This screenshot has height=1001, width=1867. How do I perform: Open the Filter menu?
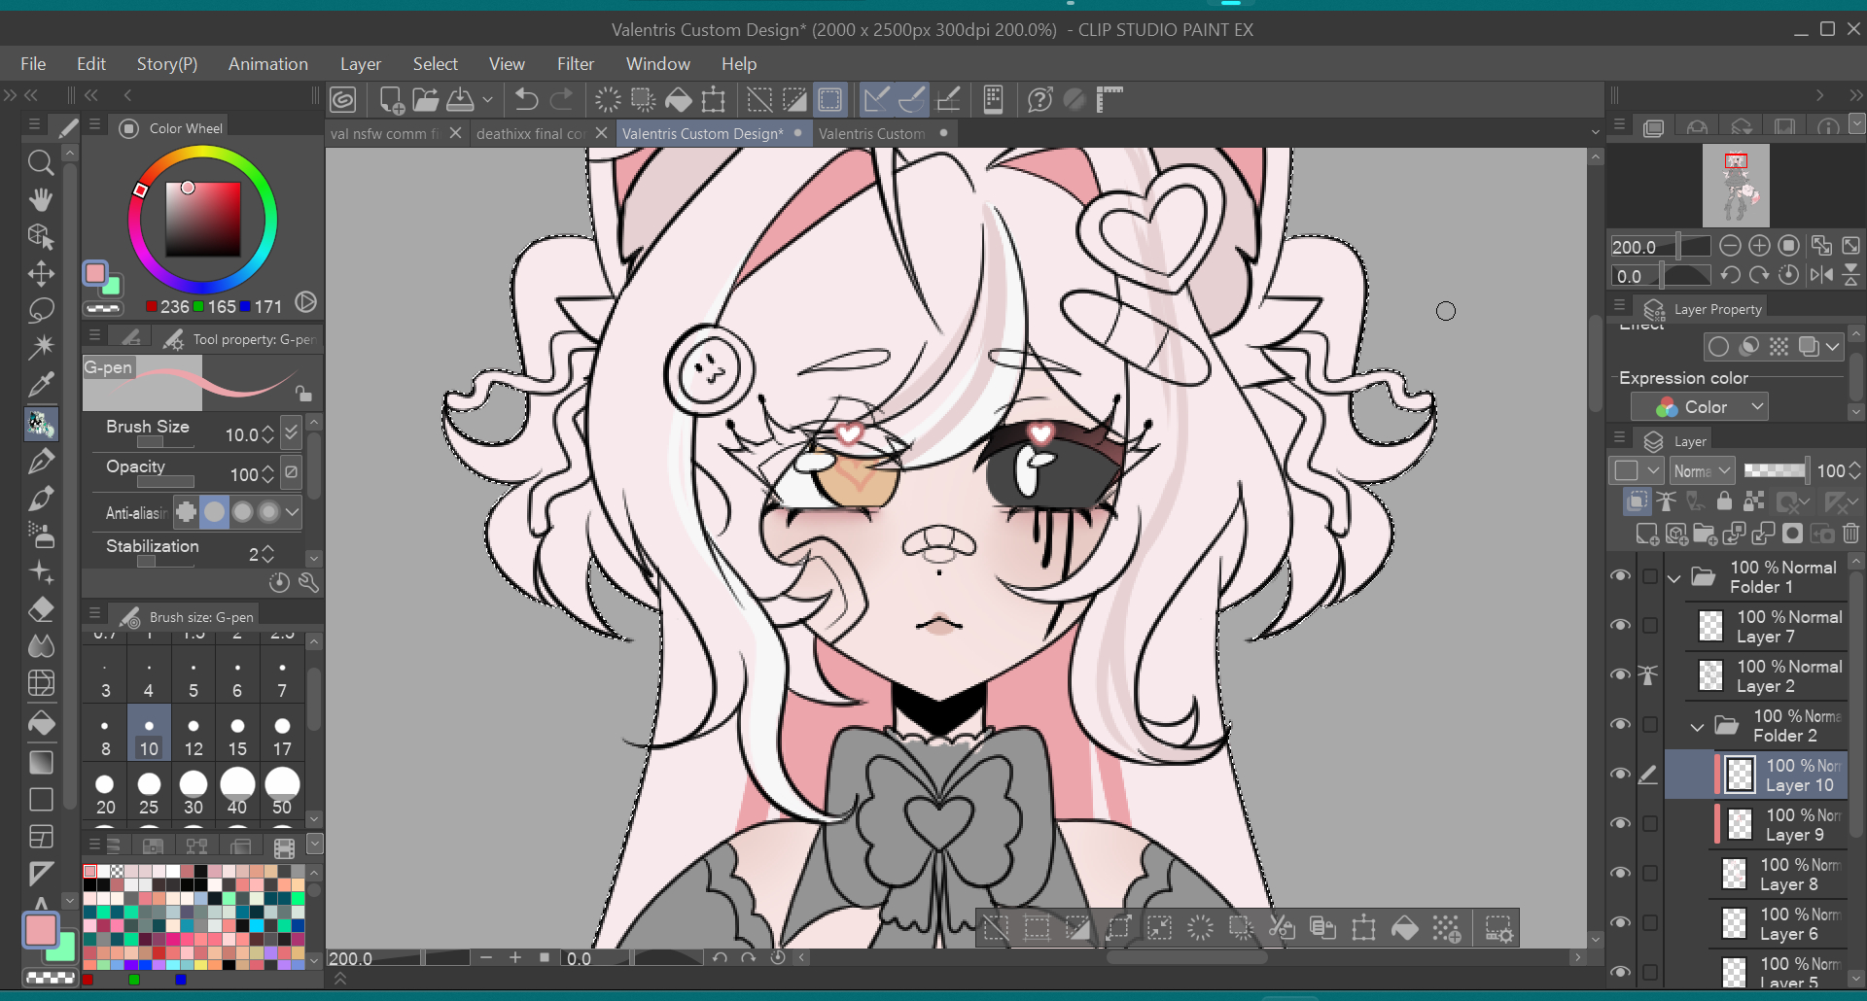click(x=575, y=64)
